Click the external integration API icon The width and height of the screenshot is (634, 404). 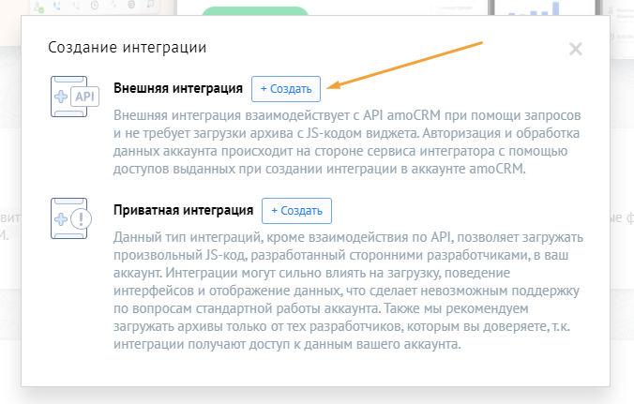pyautogui.click(x=75, y=97)
